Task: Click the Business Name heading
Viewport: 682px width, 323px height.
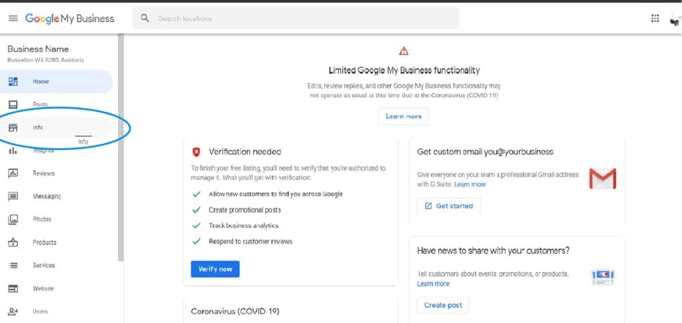Action: 38,49
